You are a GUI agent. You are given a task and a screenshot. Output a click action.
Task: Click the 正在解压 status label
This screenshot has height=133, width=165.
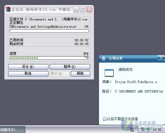coord(16,23)
